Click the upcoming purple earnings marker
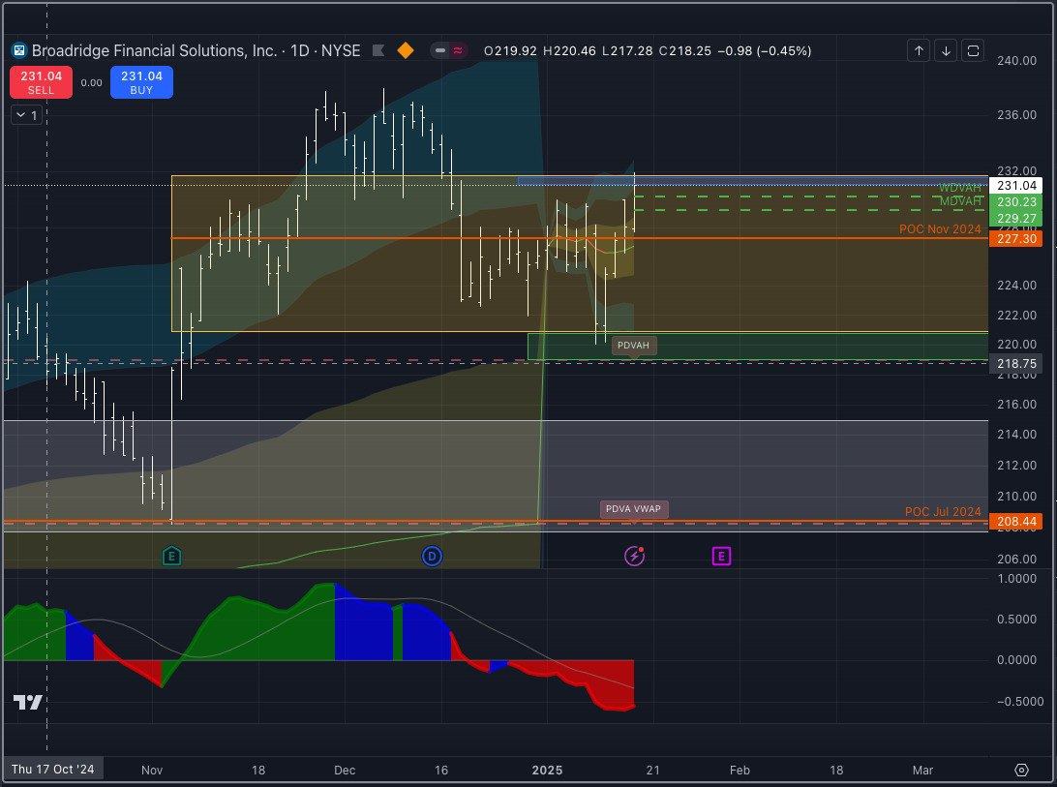The height and width of the screenshot is (787, 1057). (721, 556)
